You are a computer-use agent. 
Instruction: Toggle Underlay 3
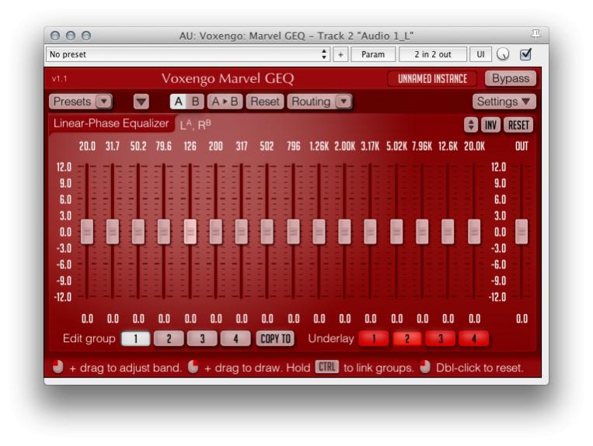pos(440,338)
